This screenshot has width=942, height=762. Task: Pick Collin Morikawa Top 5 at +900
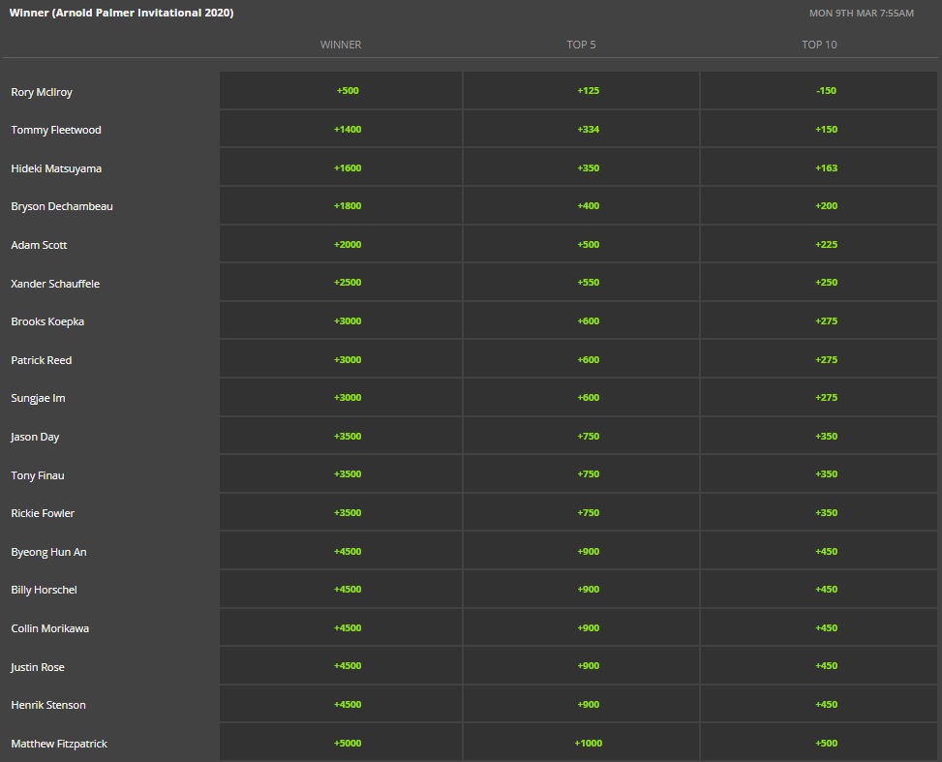[581, 627]
